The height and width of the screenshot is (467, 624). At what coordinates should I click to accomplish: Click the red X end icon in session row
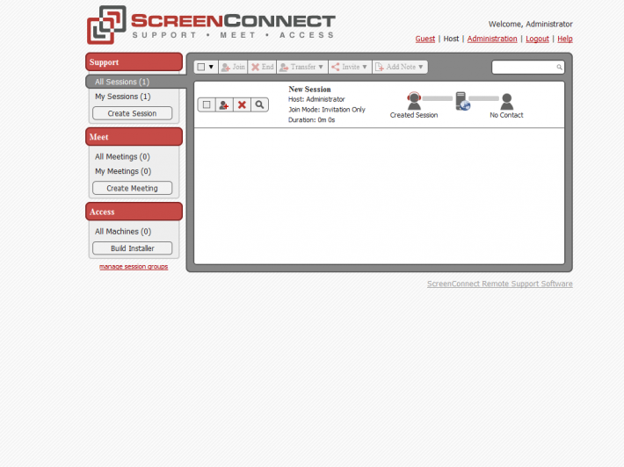pos(242,105)
